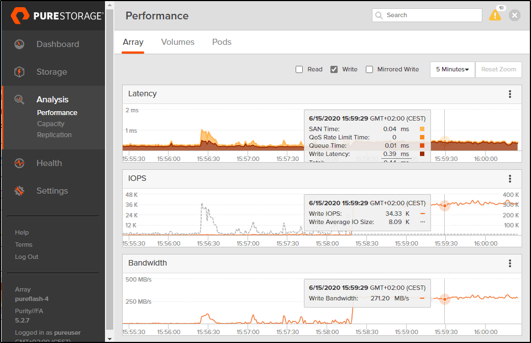Open the Health section
This screenshot has height=343, width=531.
[50, 163]
